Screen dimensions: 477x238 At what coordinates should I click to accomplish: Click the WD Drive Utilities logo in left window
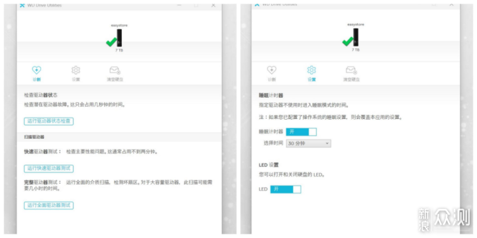22,5
